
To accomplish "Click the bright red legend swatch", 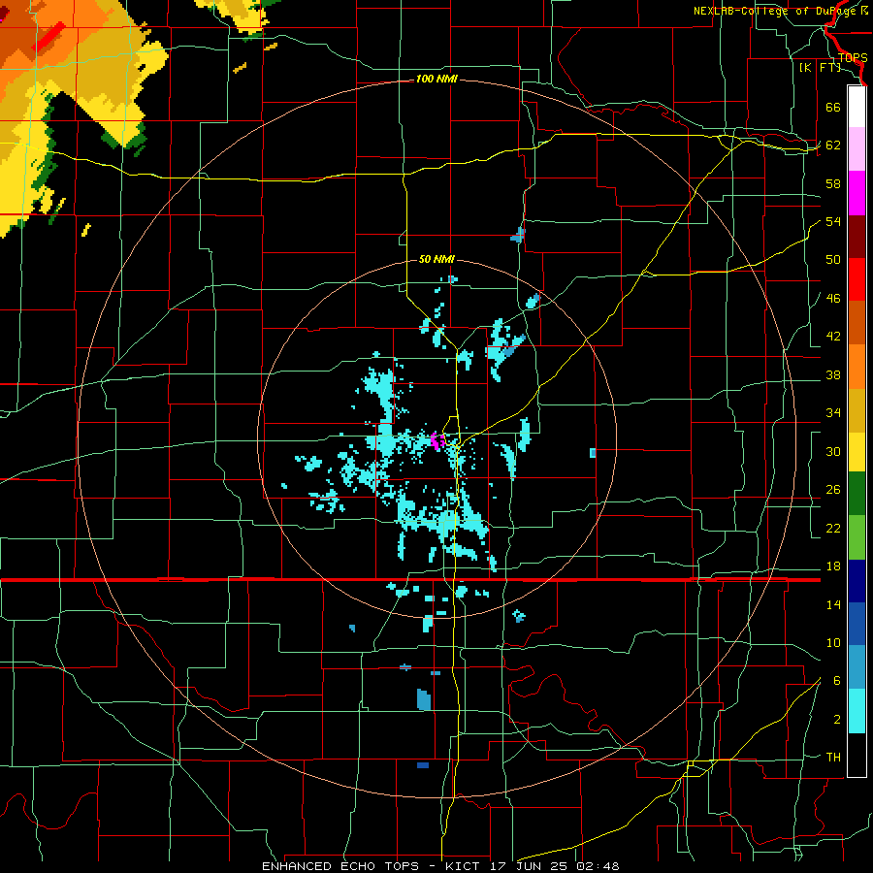I will pos(857,279).
